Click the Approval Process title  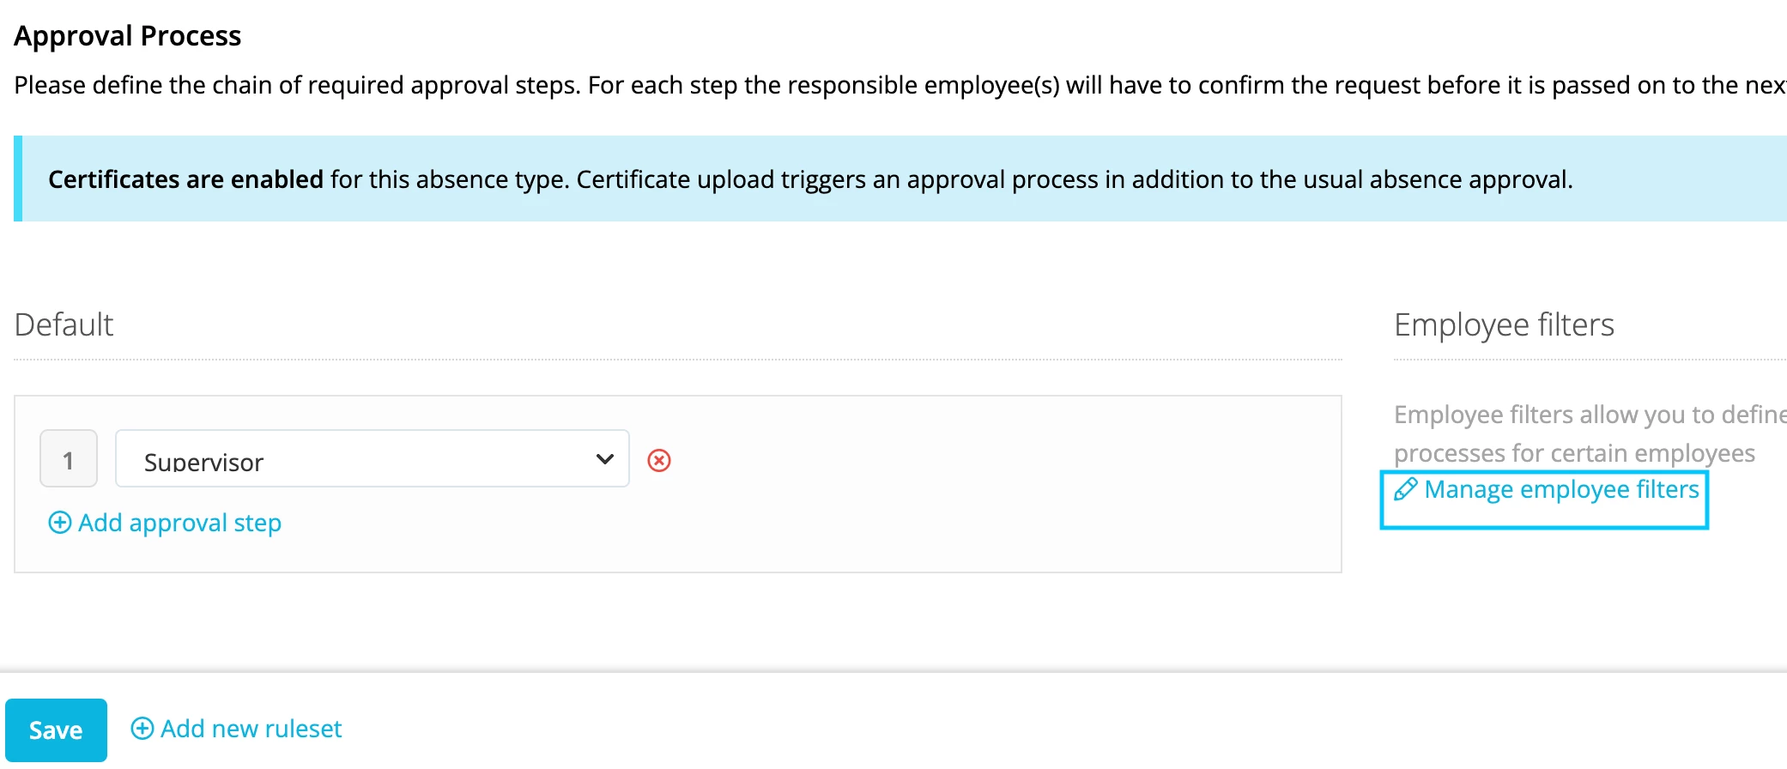pyautogui.click(x=128, y=36)
